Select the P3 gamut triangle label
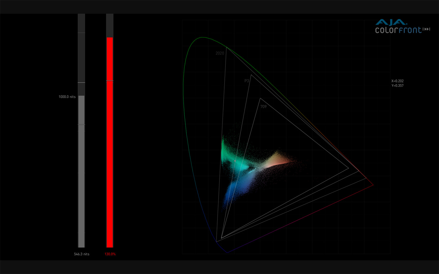 (x=247, y=81)
